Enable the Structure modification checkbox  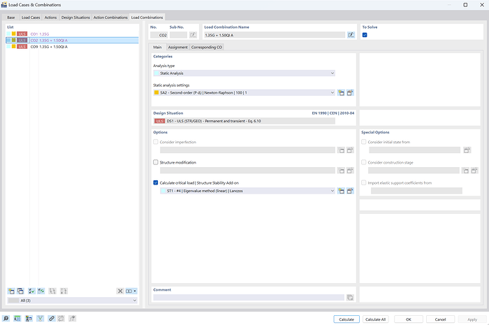coord(156,162)
